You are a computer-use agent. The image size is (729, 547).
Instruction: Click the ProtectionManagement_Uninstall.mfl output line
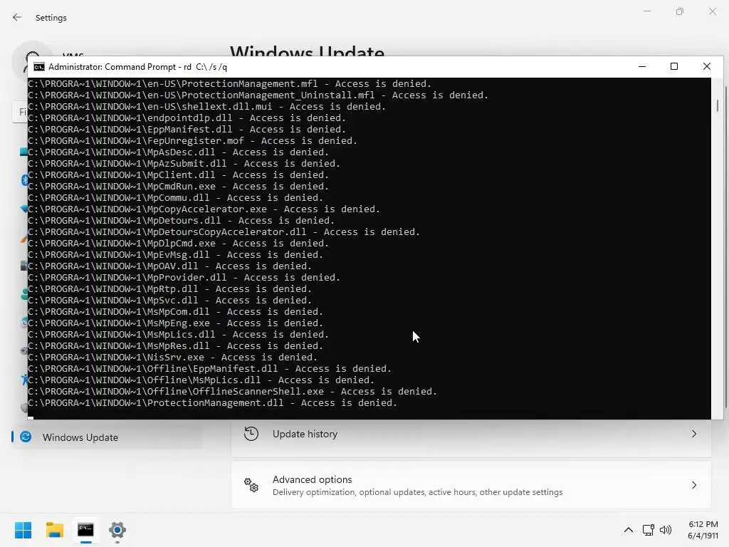258,95
